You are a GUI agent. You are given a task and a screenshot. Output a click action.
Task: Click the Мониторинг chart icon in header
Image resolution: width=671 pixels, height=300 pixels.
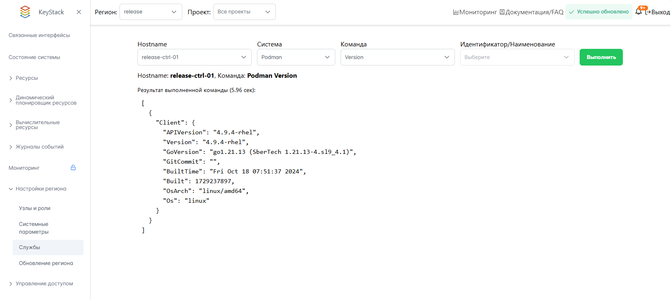tap(456, 12)
